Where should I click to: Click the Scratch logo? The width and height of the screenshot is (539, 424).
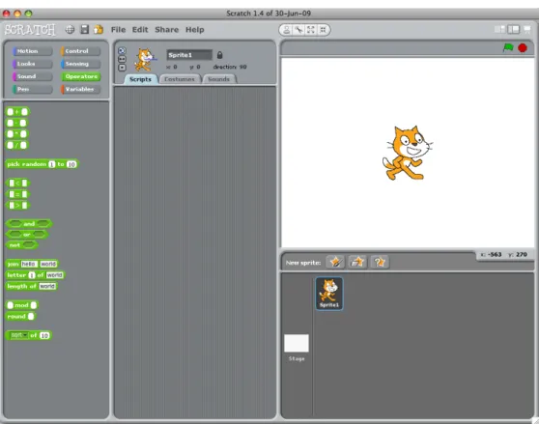point(30,30)
